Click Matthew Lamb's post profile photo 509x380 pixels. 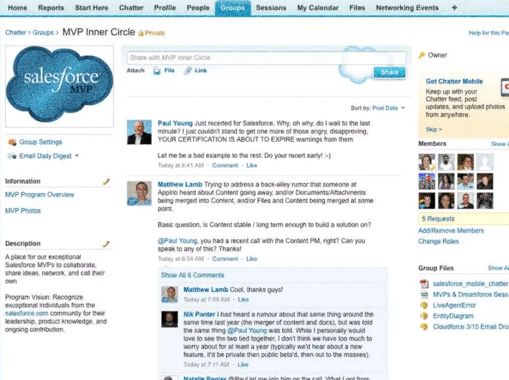coord(139,194)
